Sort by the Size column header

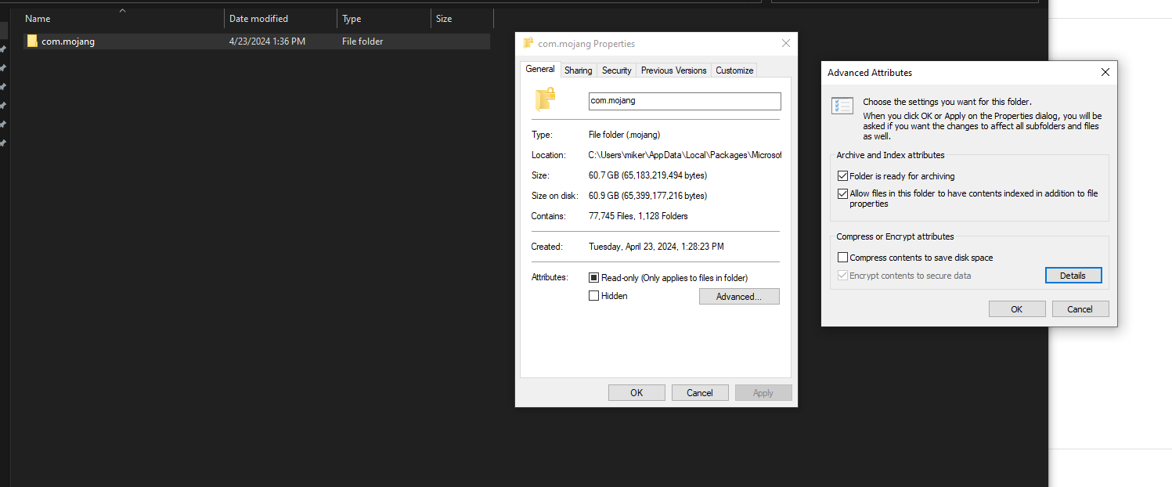coord(462,19)
